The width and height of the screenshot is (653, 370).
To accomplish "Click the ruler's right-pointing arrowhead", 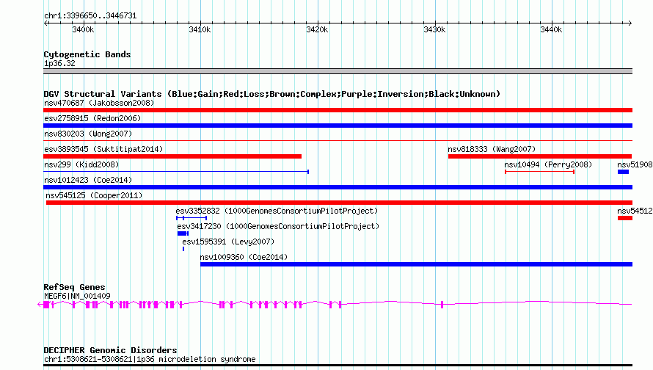I will point(630,23).
